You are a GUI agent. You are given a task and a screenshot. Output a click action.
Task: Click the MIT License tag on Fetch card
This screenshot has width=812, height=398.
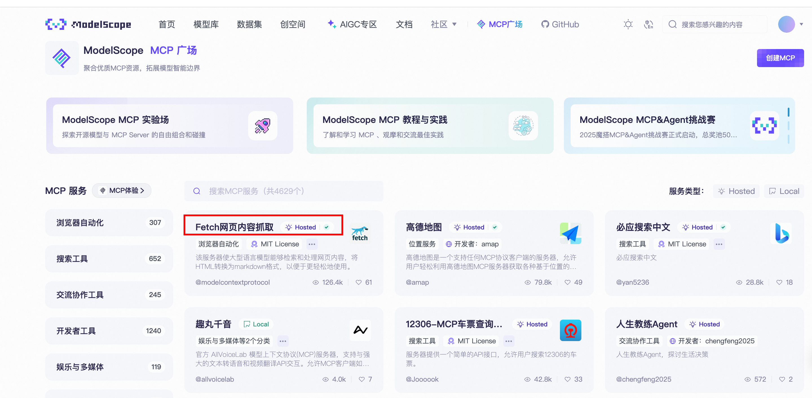coord(275,244)
